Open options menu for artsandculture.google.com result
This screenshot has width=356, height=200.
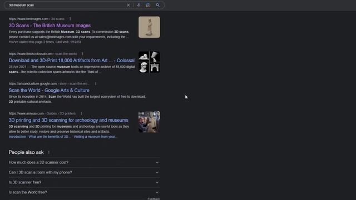point(96,84)
